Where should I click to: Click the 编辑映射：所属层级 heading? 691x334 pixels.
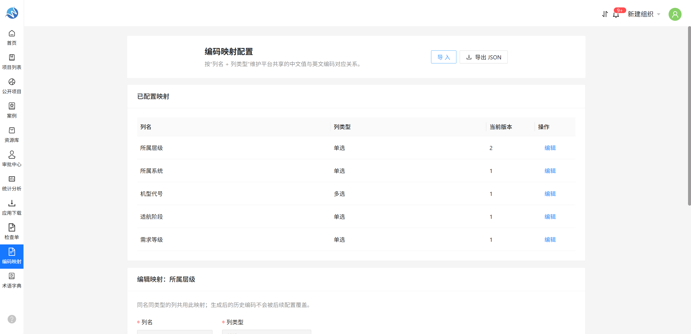click(x=166, y=279)
